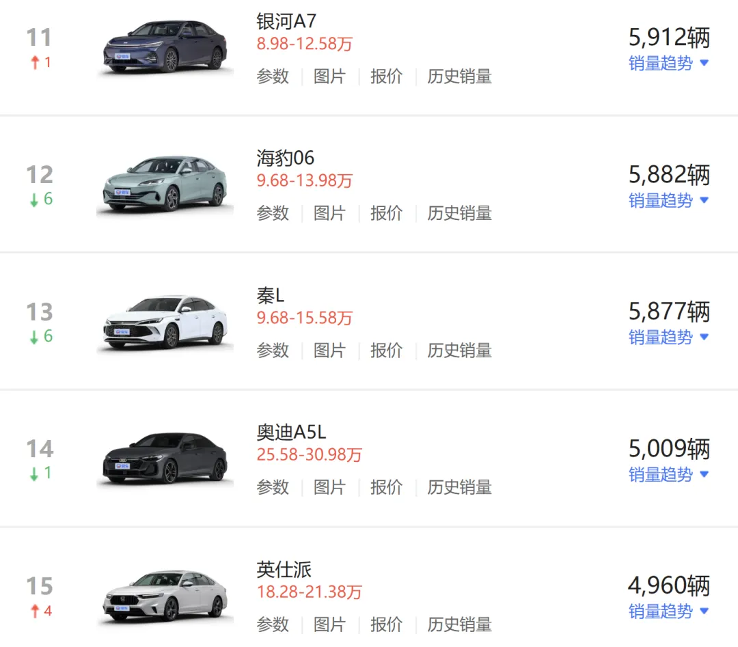Expand 销量趋势 dropdown for 英仕派
The height and width of the screenshot is (647, 738).
pos(668,611)
